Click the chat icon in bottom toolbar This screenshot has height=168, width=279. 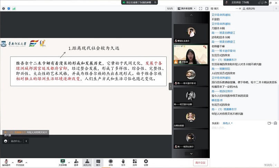coord(98,162)
